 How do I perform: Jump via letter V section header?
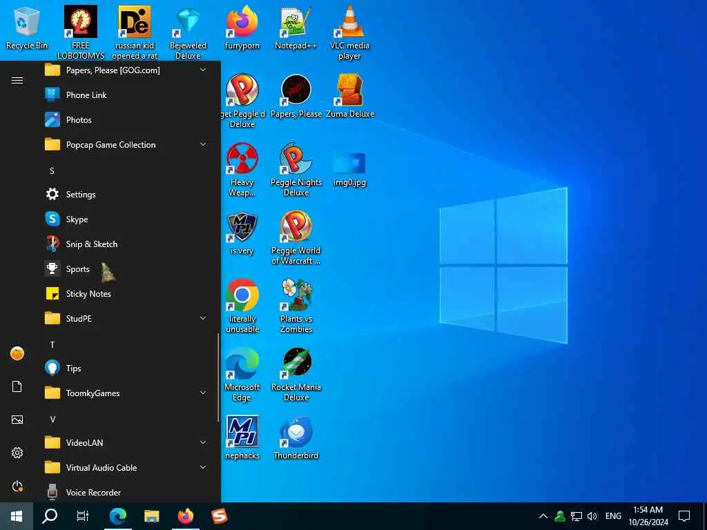(52, 420)
